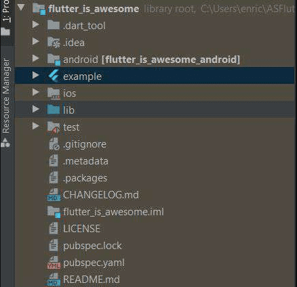Click the pubspec.lock file icon
Image resolution: width=297 pixels, height=287 pixels.
[54, 246]
